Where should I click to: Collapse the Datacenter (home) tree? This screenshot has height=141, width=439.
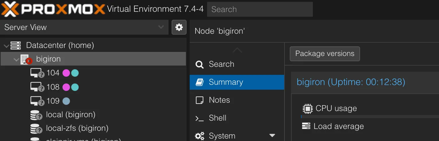(6, 46)
